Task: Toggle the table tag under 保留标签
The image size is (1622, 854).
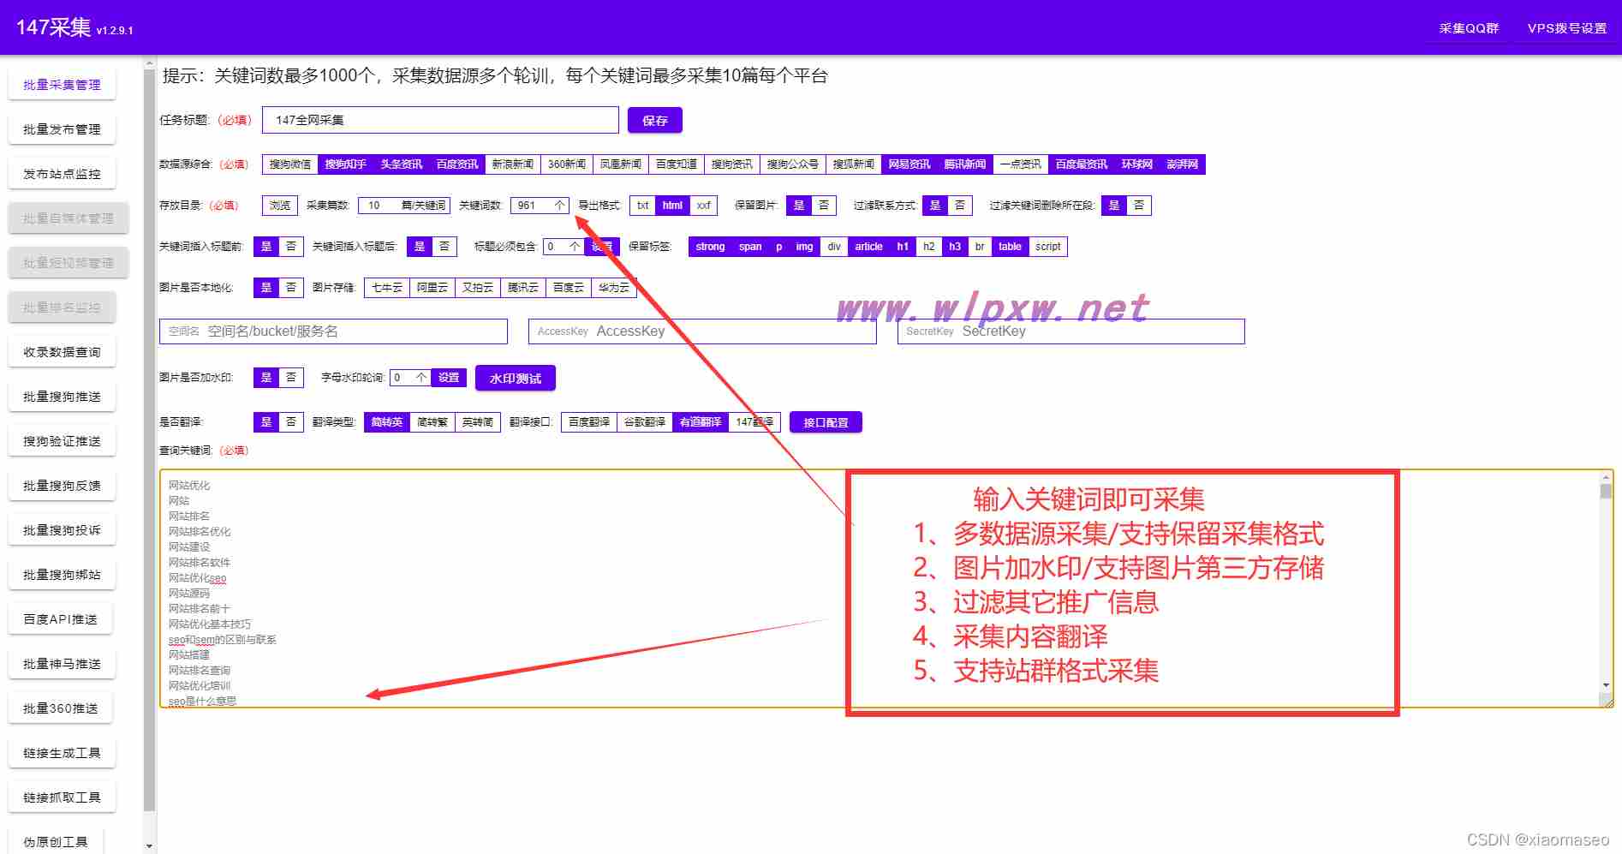Action: (1010, 247)
